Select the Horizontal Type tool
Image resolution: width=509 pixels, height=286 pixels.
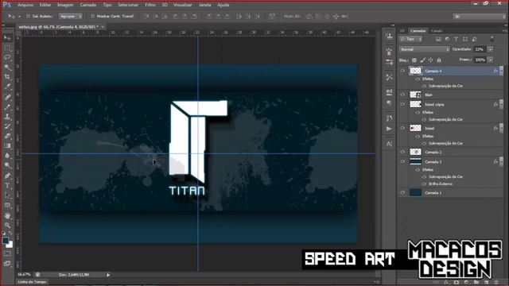point(7,186)
